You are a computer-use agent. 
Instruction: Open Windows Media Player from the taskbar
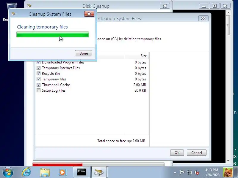[63, 172]
